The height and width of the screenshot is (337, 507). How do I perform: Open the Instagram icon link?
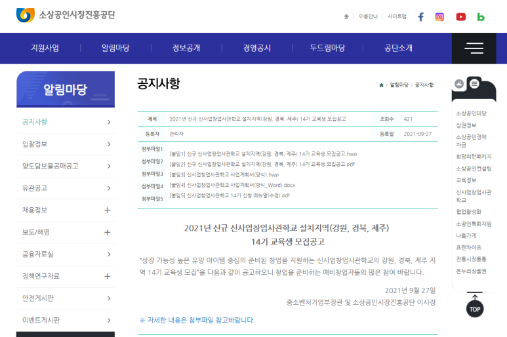(x=439, y=17)
